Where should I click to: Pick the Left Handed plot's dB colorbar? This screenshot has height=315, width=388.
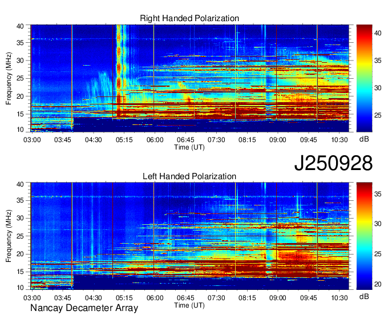coord(364,236)
